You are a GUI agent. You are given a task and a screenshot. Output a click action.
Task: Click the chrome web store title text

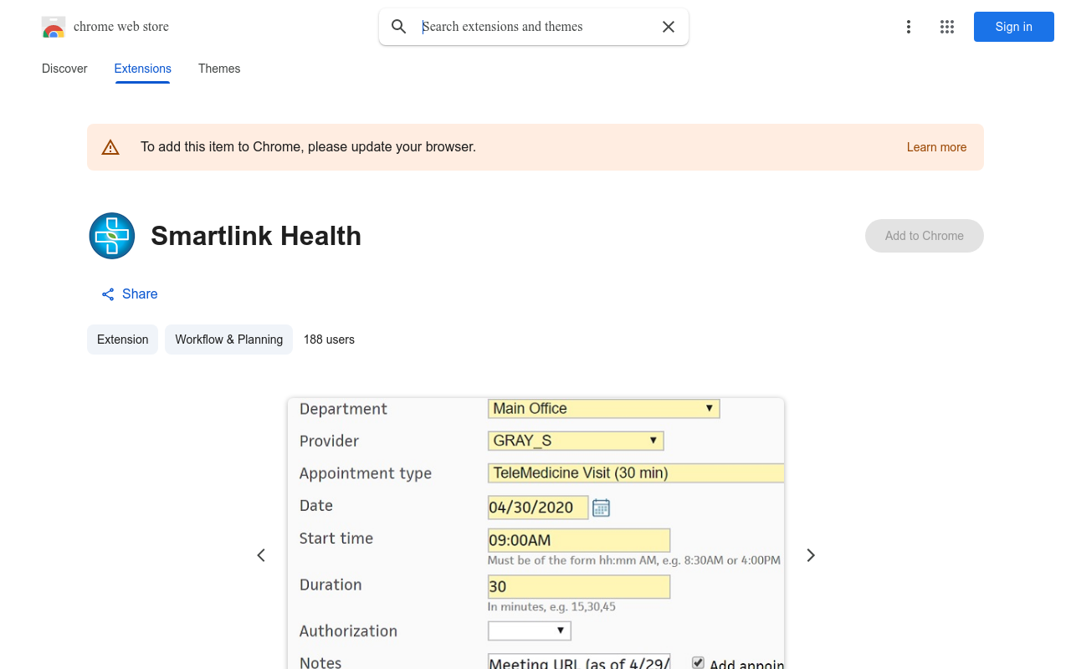pyautogui.click(x=121, y=27)
